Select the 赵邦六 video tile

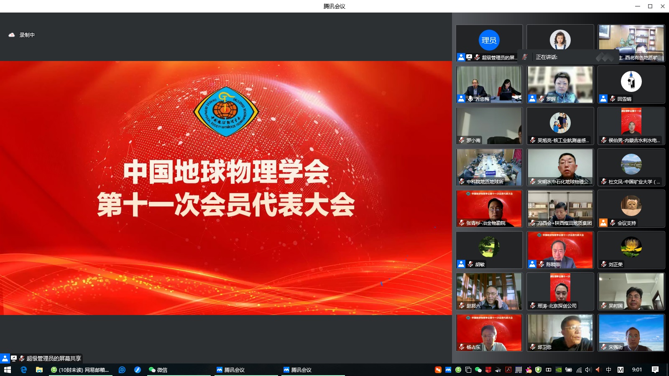tap(489, 291)
